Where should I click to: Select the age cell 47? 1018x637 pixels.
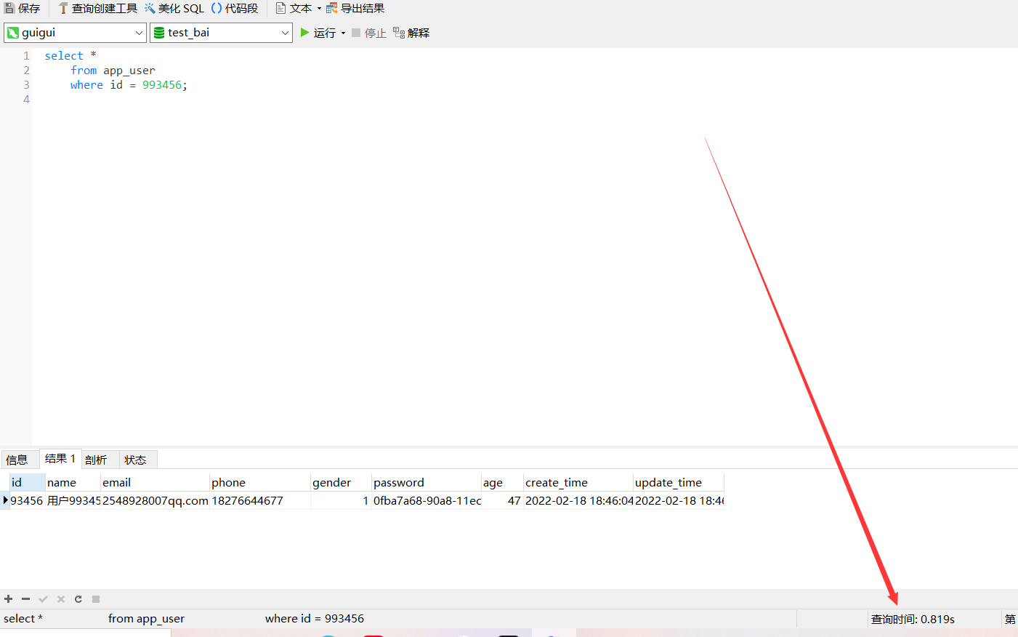pos(502,500)
